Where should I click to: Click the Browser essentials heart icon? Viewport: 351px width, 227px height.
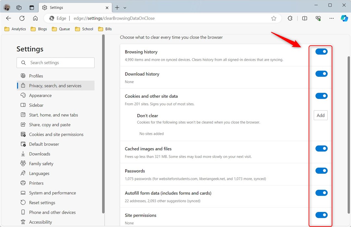318,19
